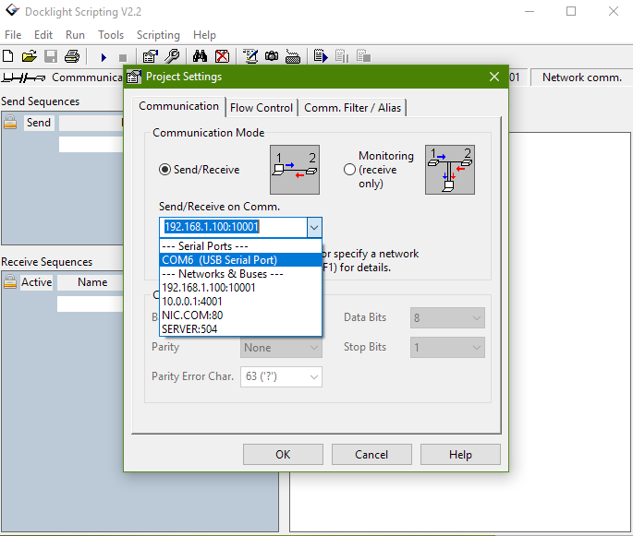633x536 pixels.
Task: Click the New Project toolbar icon
Action: tap(8, 56)
